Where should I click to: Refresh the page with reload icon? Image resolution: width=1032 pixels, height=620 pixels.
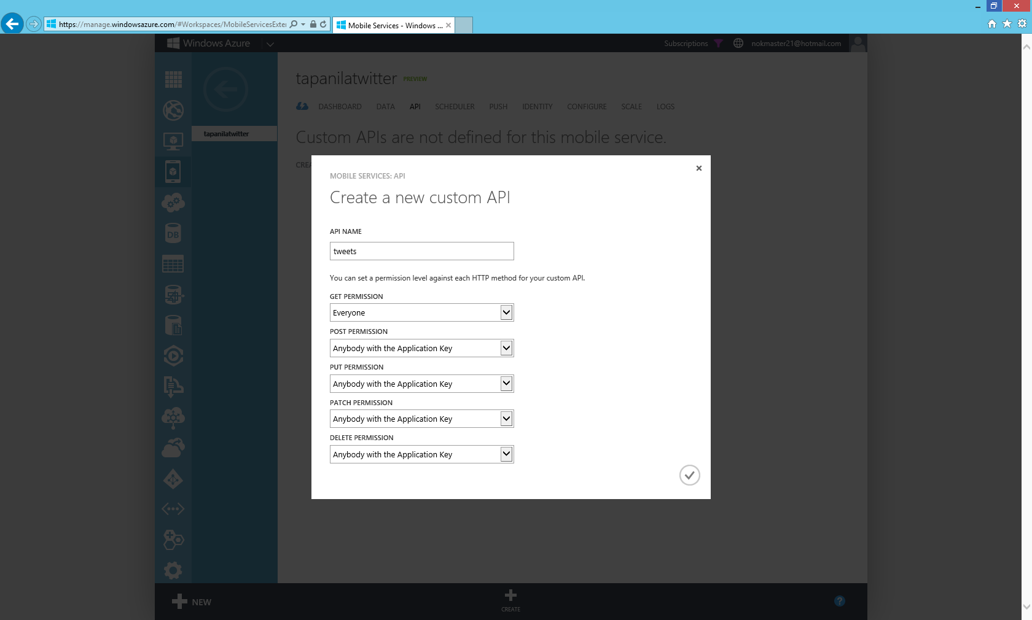[323, 24]
